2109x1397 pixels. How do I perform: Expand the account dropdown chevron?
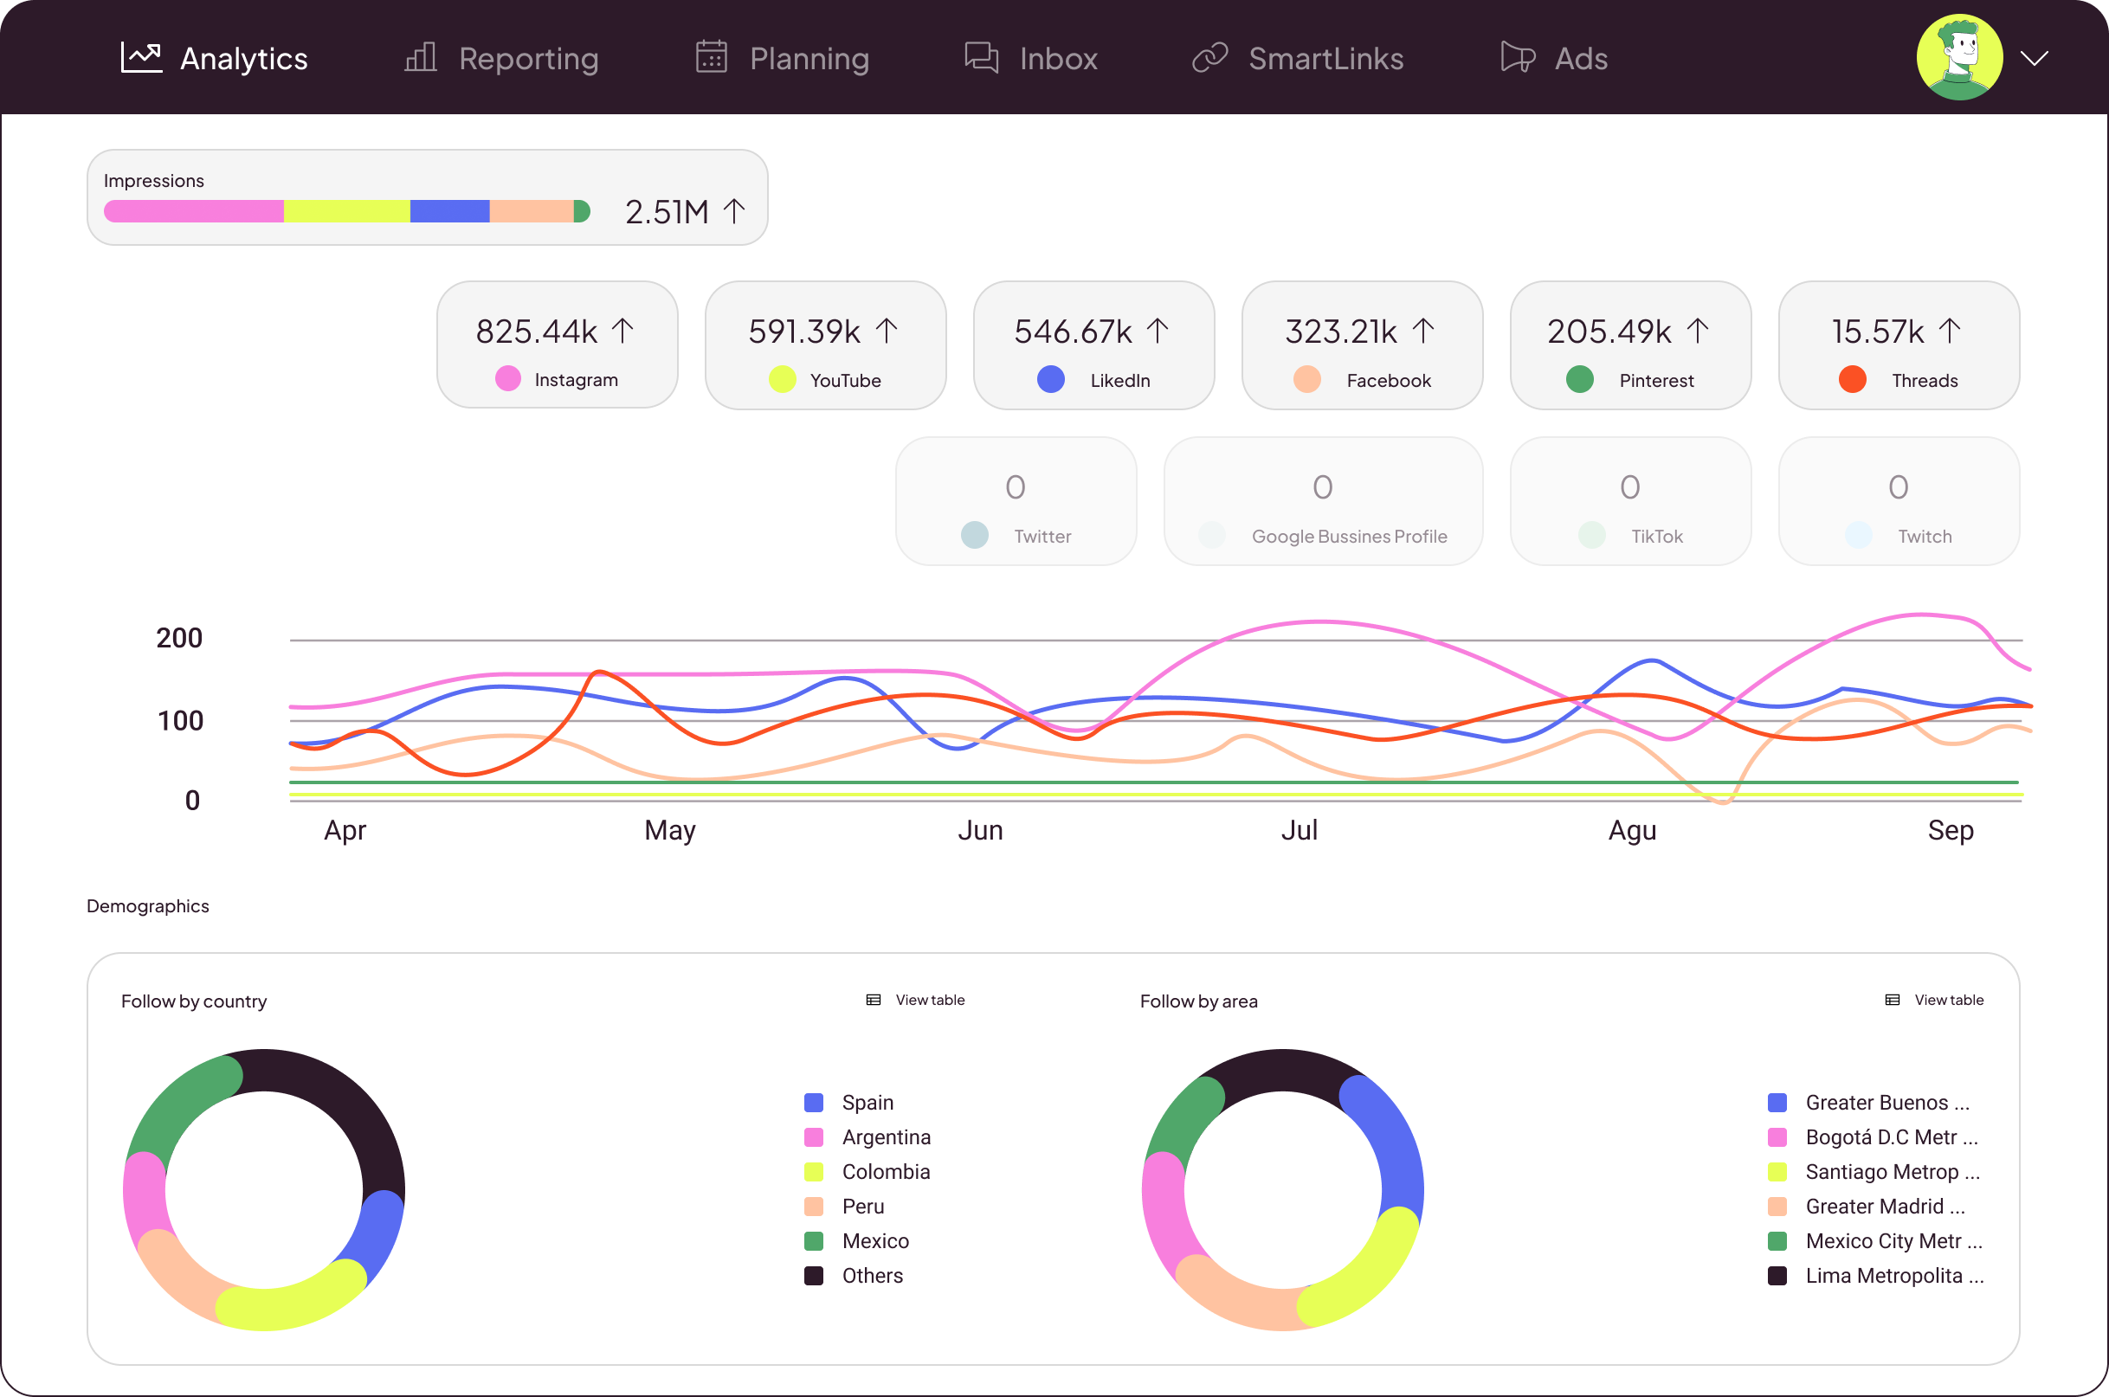2035,59
